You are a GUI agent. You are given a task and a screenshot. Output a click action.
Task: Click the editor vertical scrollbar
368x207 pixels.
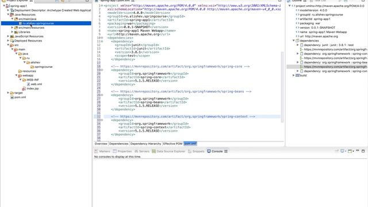point(282,87)
